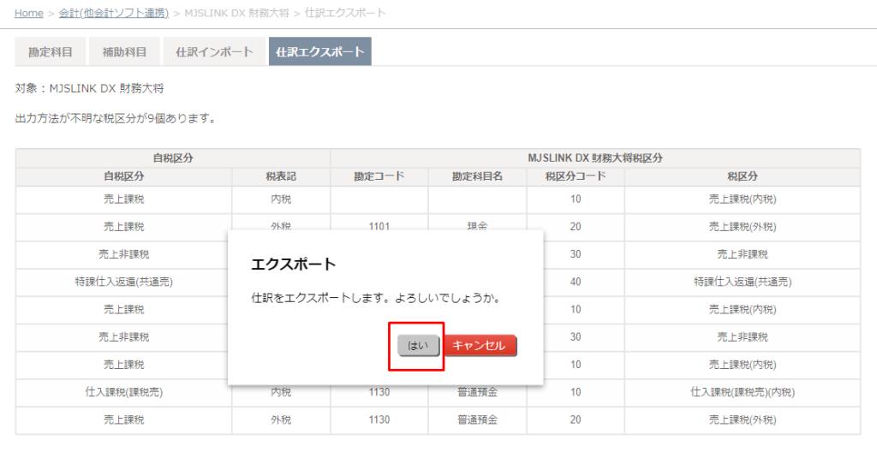Click the 仕入課税(課税売)(内税) tax category cell
This screenshot has width=877, height=458.
click(743, 392)
